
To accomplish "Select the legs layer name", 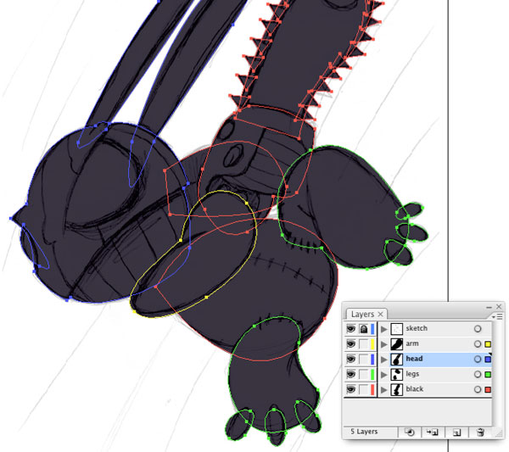I will pos(412,374).
